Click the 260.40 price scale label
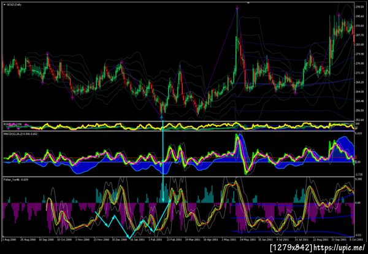Screen dimensions: 368x254 click(x=359, y=101)
